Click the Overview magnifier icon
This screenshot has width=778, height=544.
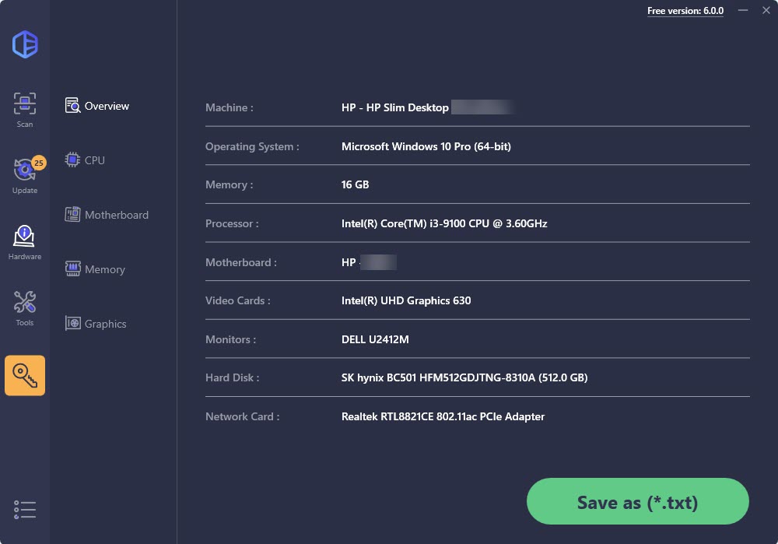[x=72, y=105]
